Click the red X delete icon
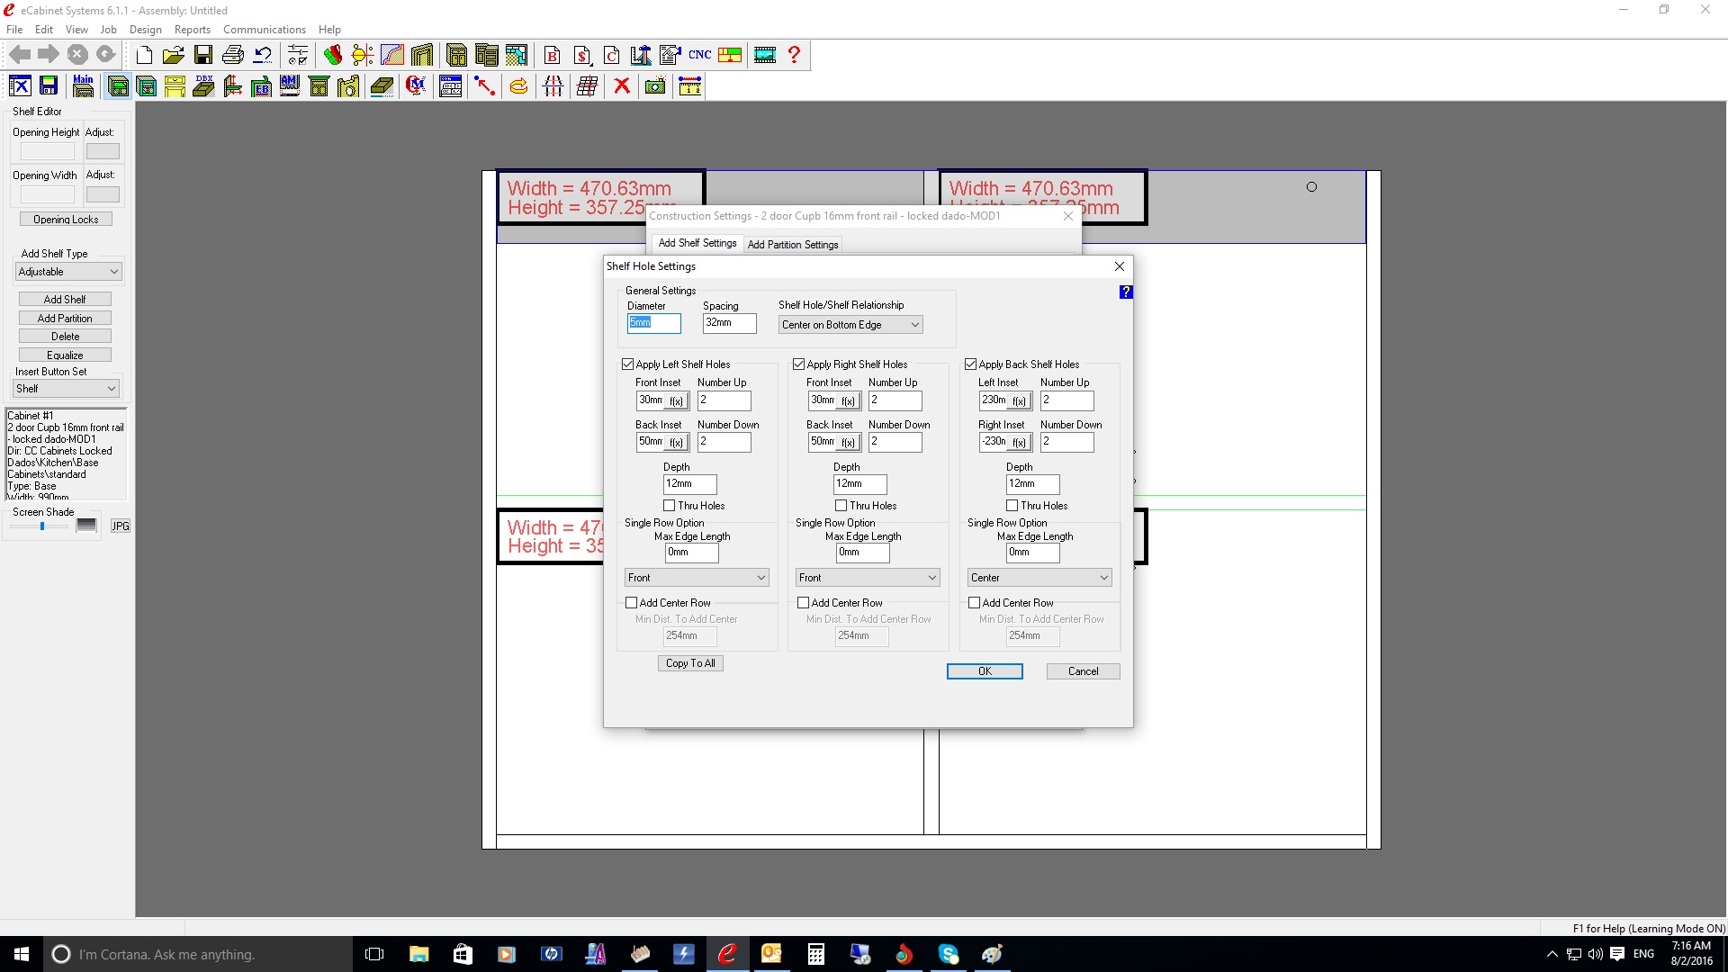The image size is (1728, 972). coord(621,86)
